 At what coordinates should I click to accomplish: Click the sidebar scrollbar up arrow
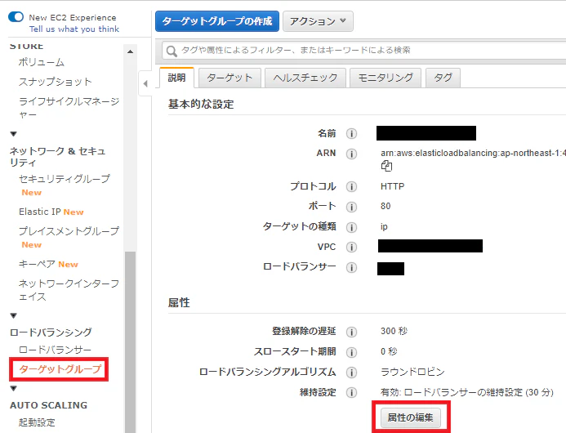[x=131, y=51]
